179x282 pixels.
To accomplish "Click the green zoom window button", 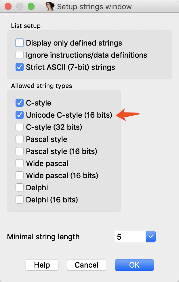I will click(x=31, y=6).
